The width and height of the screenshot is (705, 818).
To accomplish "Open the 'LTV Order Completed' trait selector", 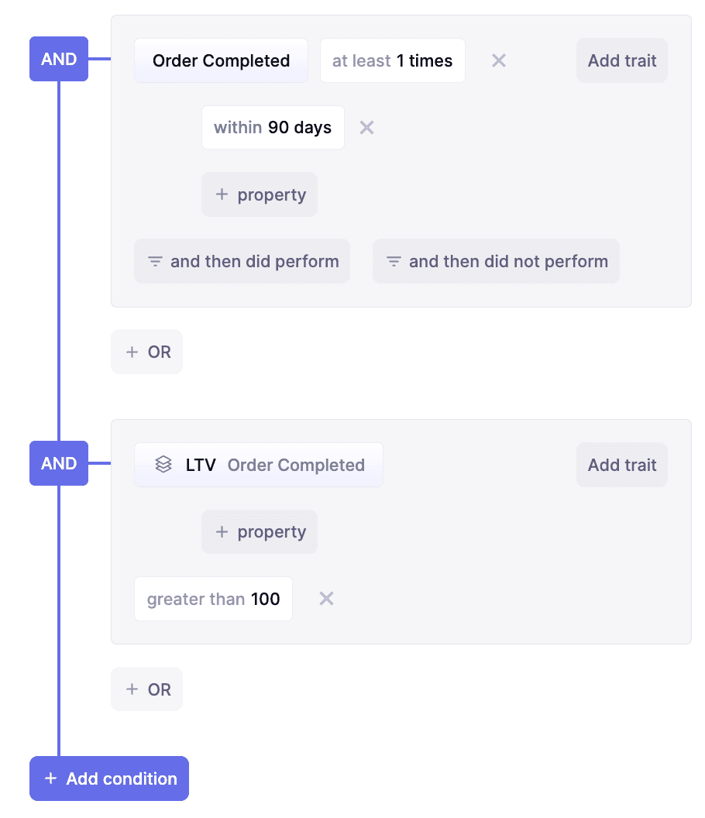I will pos(259,465).
